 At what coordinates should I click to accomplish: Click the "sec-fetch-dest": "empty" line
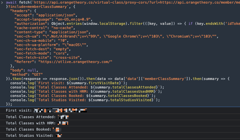[43, 49]
